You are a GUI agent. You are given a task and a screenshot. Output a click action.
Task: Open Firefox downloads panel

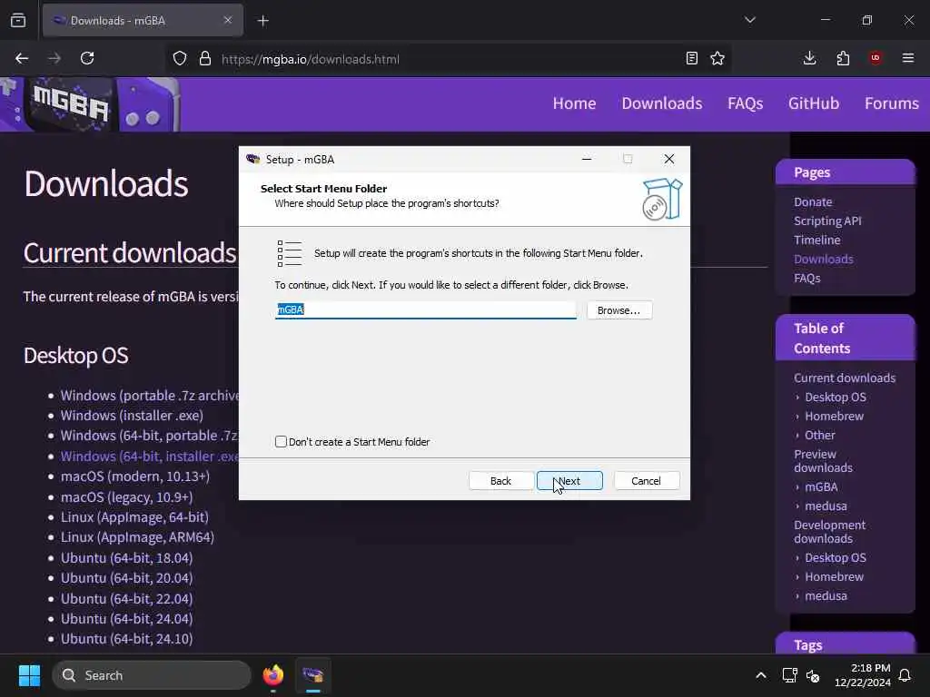[x=809, y=58]
